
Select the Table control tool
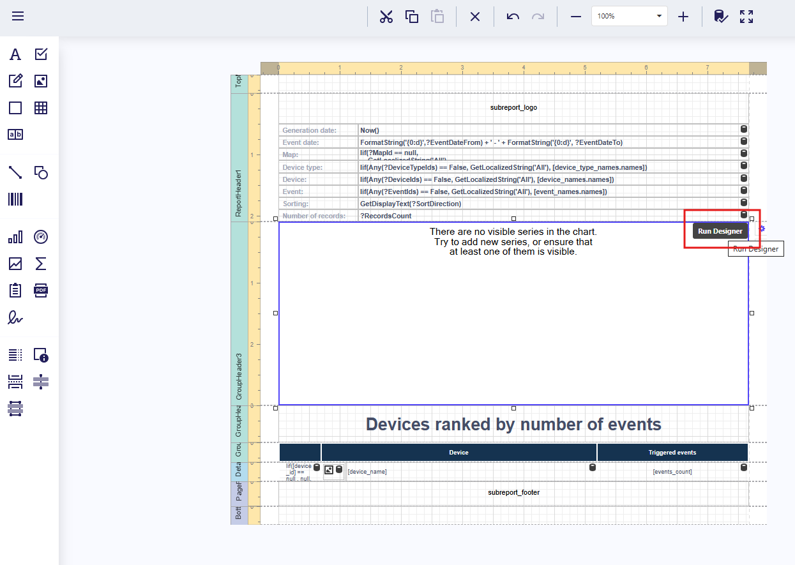(41, 108)
